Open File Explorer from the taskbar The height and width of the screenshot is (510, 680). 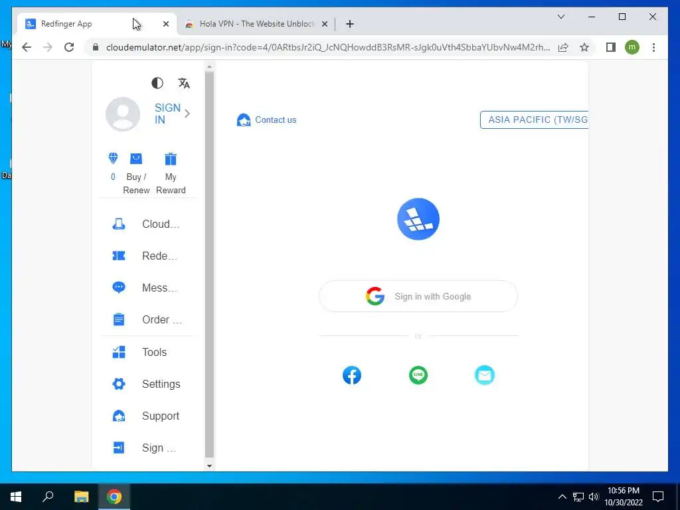(x=81, y=497)
